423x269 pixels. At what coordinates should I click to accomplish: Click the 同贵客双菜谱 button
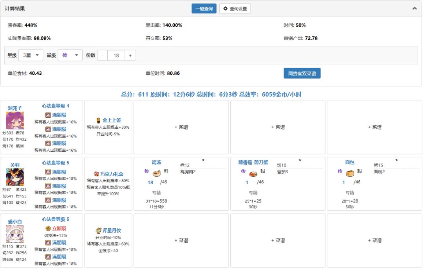(302, 73)
